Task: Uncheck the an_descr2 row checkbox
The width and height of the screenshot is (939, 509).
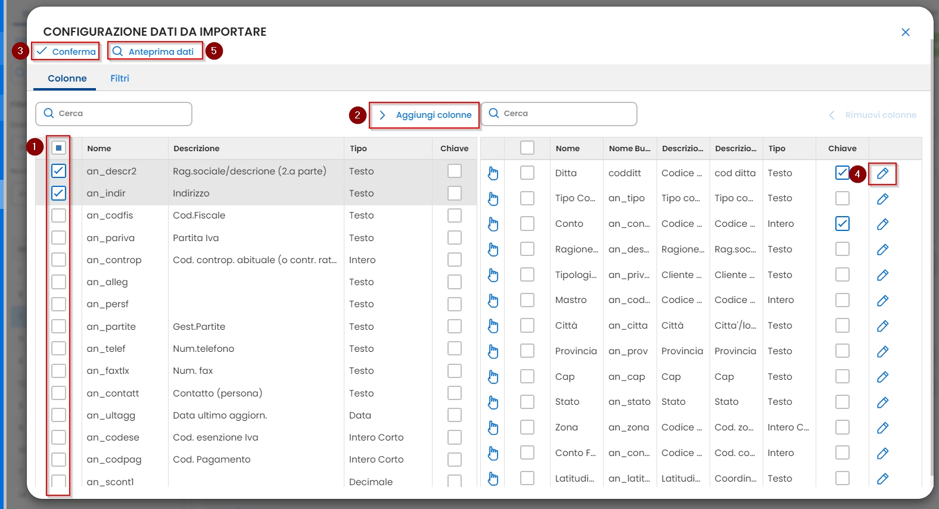Action: (x=58, y=171)
